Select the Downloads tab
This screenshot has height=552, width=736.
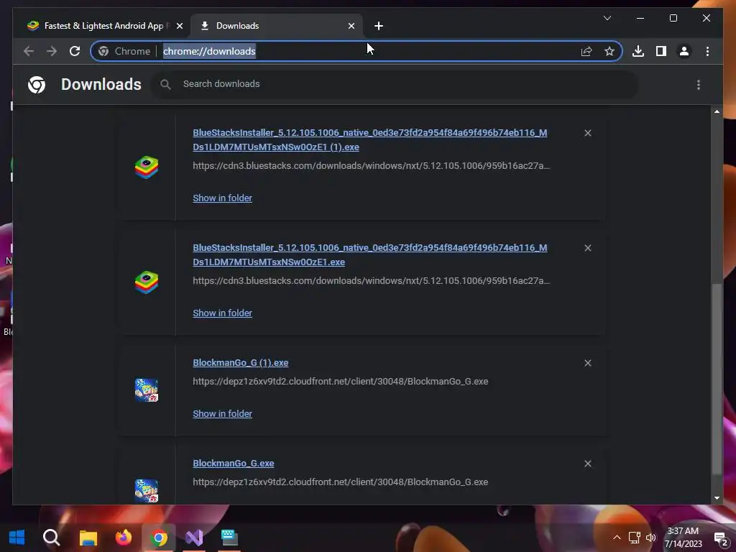coord(277,26)
